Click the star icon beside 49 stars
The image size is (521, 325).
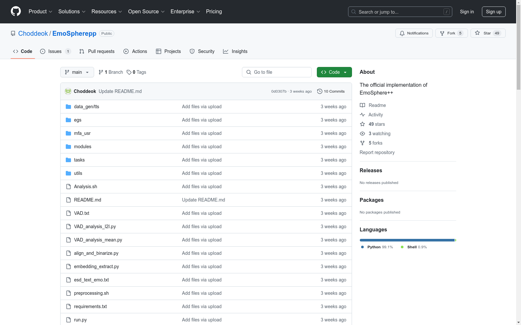pyautogui.click(x=362, y=124)
